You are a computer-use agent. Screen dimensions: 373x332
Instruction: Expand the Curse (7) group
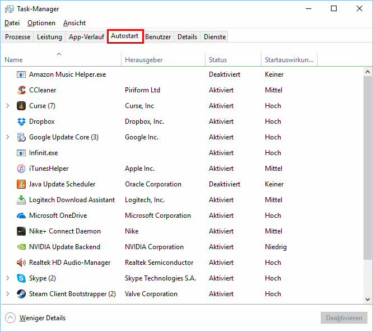click(x=7, y=106)
